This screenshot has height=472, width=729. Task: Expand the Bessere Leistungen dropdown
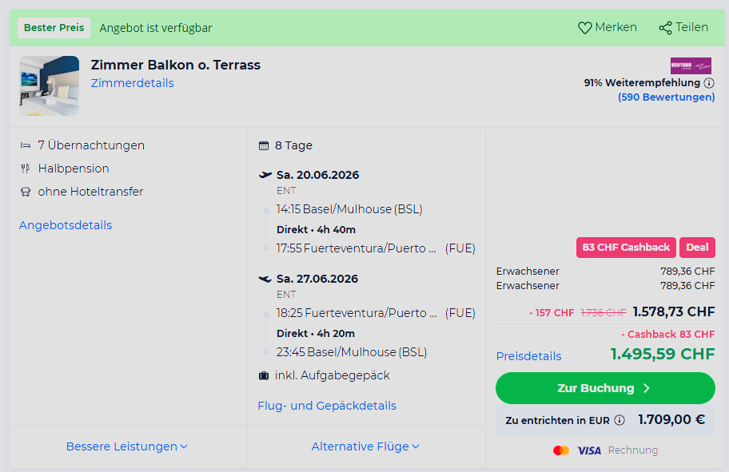point(127,446)
